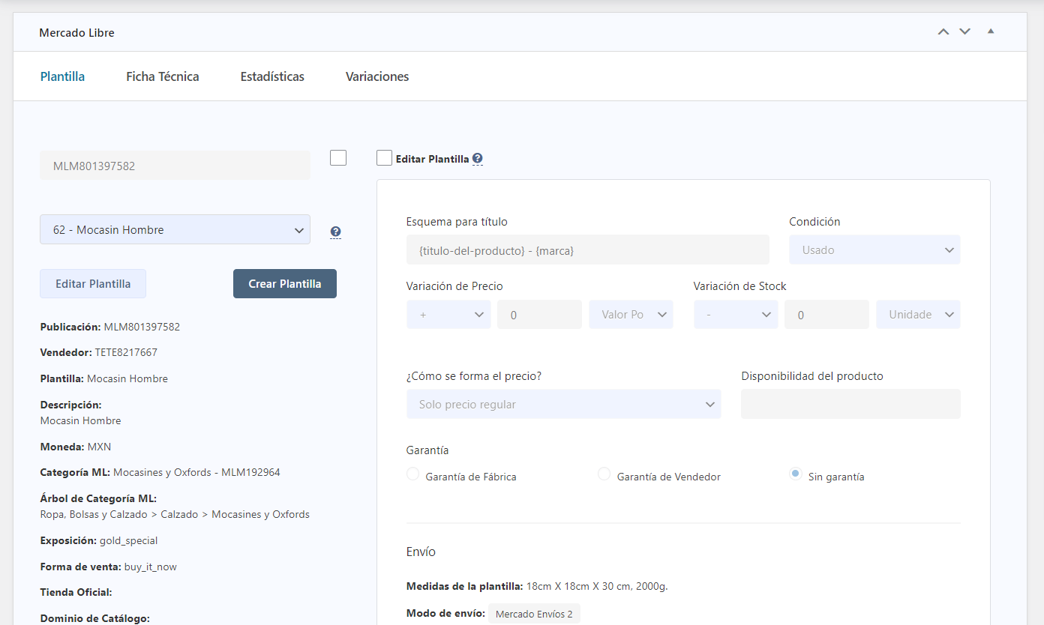Open the 62 - Mocasin Hombre template dropdown

[x=175, y=229]
